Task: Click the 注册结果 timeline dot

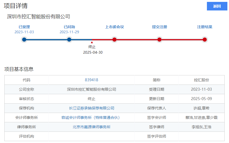Action: [x=205, y=39]
